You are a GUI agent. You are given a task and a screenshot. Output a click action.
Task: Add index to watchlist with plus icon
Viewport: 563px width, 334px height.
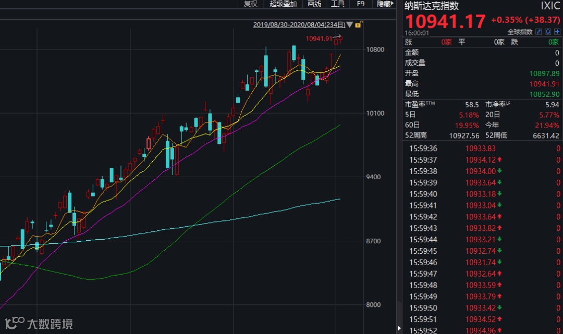point(557,32)
